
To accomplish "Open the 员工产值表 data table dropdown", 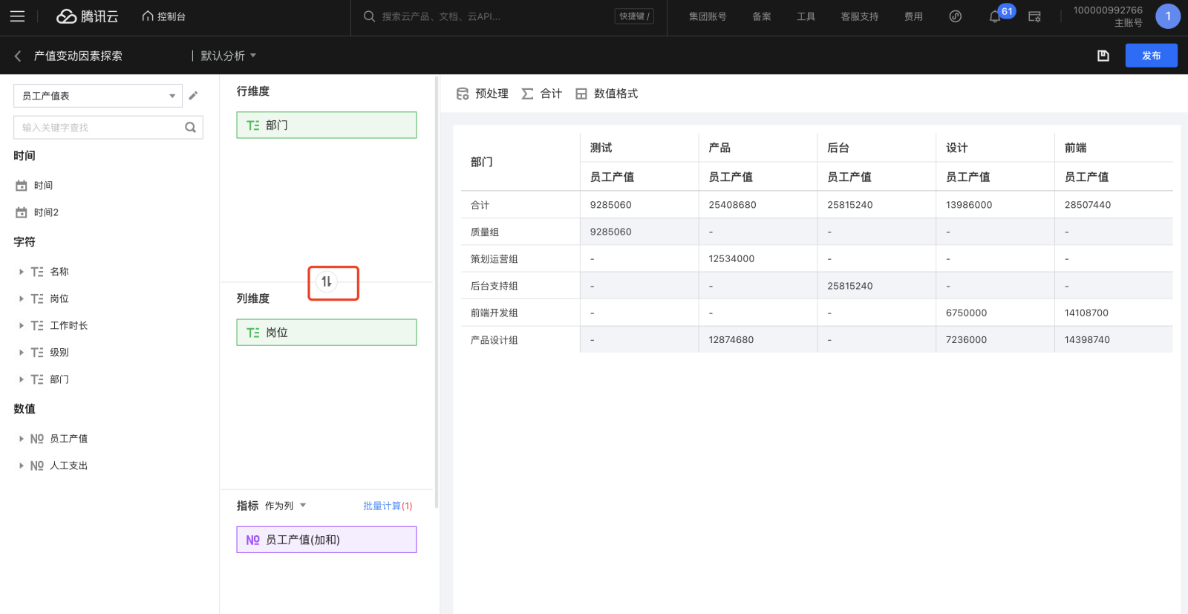I will pyautogui.click(x=98, y=96).
